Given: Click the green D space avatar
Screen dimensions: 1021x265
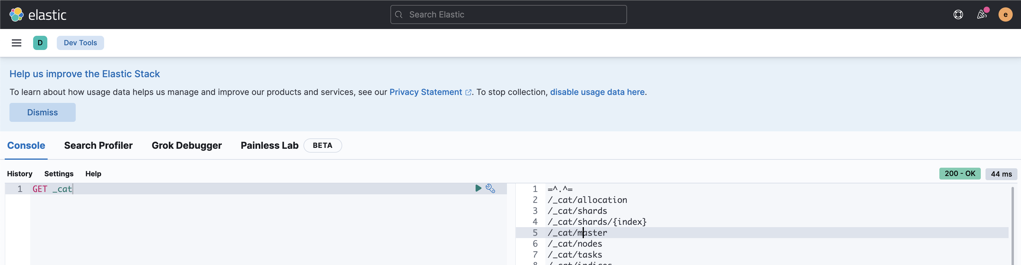Looking at the screenshot, I should 40,43.
